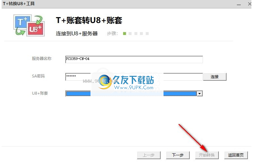Close the conversion tool window

point(249,4)
